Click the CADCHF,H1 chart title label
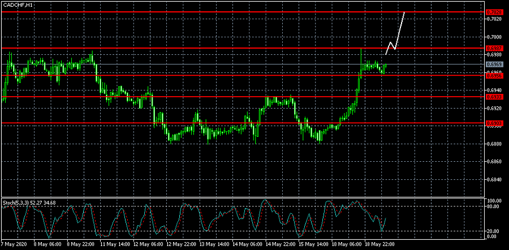Viewport: 509px width, 250px height. [x=18, y=5]
